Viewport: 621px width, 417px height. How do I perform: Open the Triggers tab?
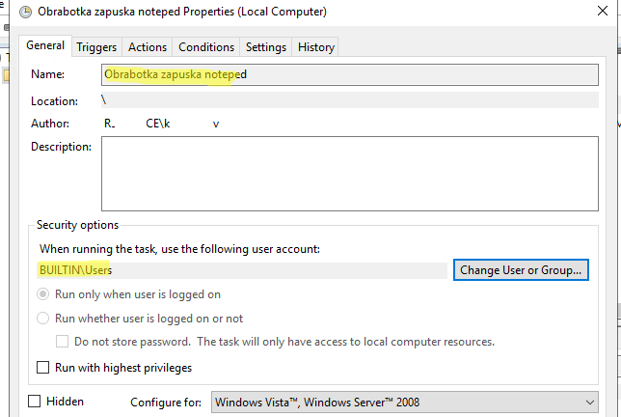tap(96, 47)
